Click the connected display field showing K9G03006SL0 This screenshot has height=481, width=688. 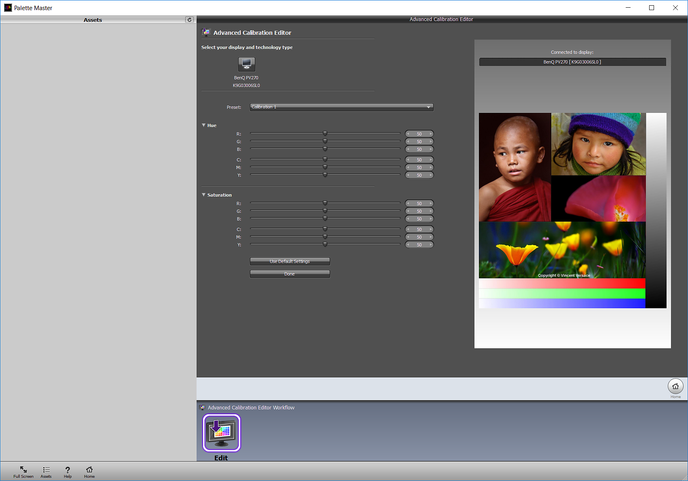click(x=572, y=61)
